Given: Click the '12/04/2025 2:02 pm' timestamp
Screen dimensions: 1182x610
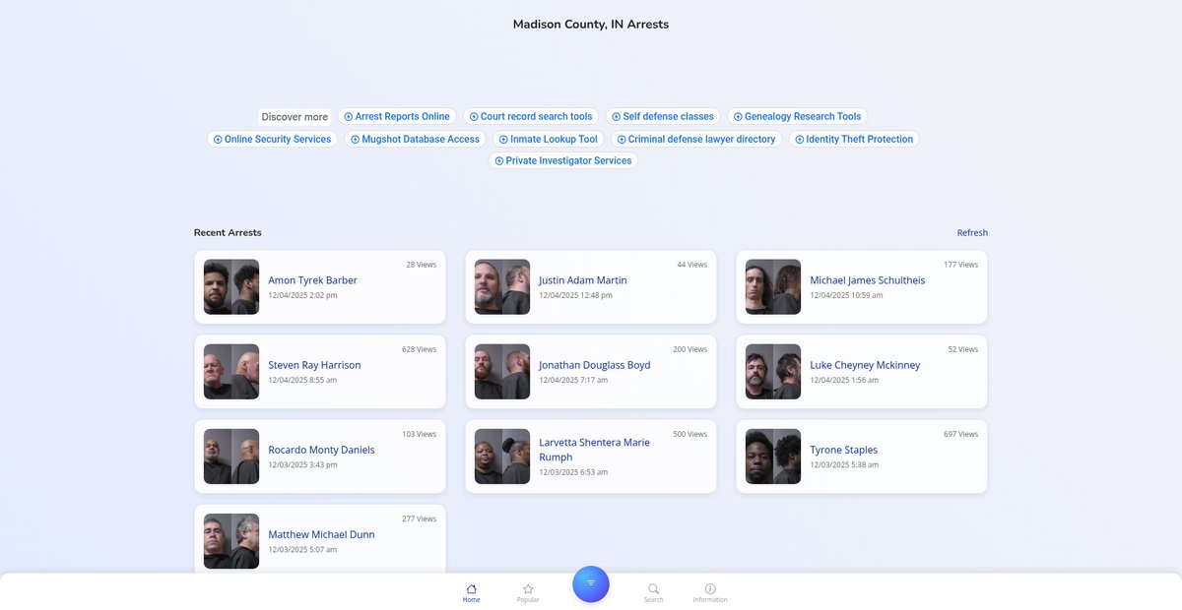Looking at the screenshot, I should (x=303, y=295).
